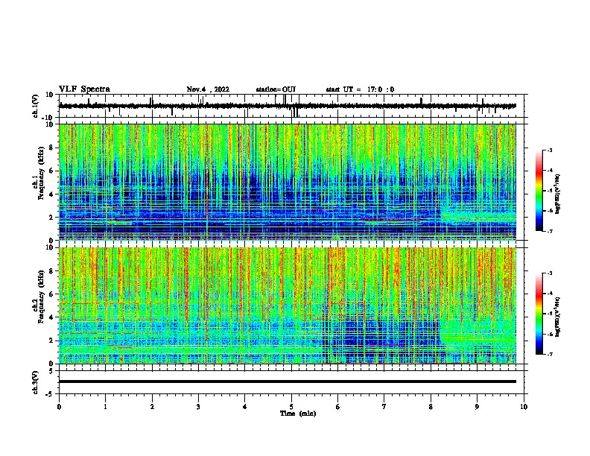Image resolution: width=590 pixels, height=456 pixels.
Task: Click time axis tick label "5" below ch.3 plot
Action: click(291, 407)
